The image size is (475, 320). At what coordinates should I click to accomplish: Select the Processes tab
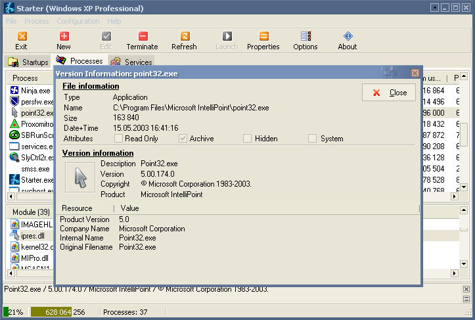click(x=79, y=61)
